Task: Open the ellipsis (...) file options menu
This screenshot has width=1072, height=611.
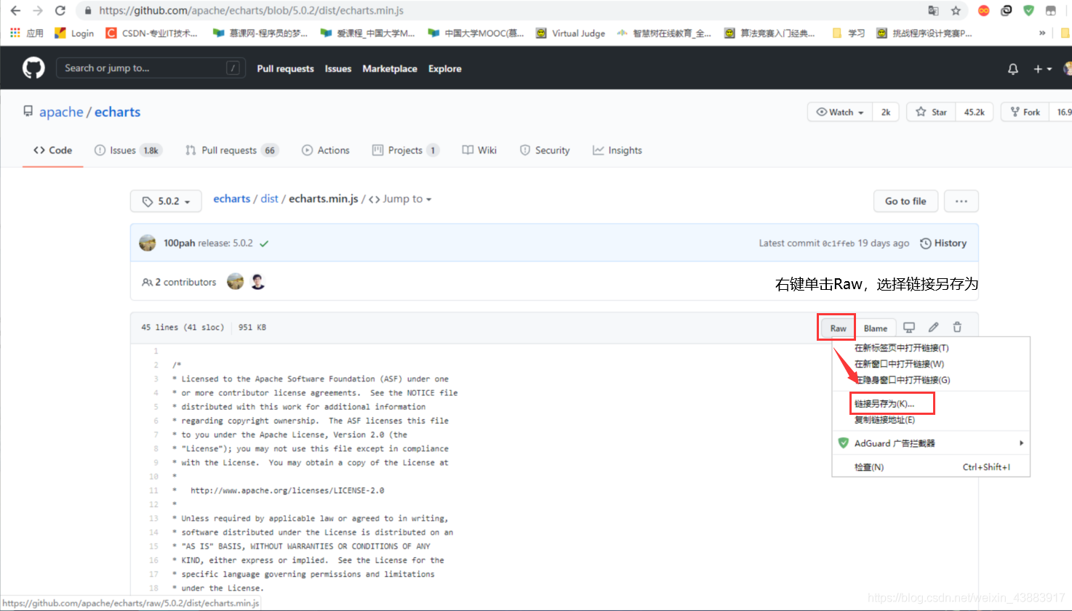Action: click(x=961, y=201)
